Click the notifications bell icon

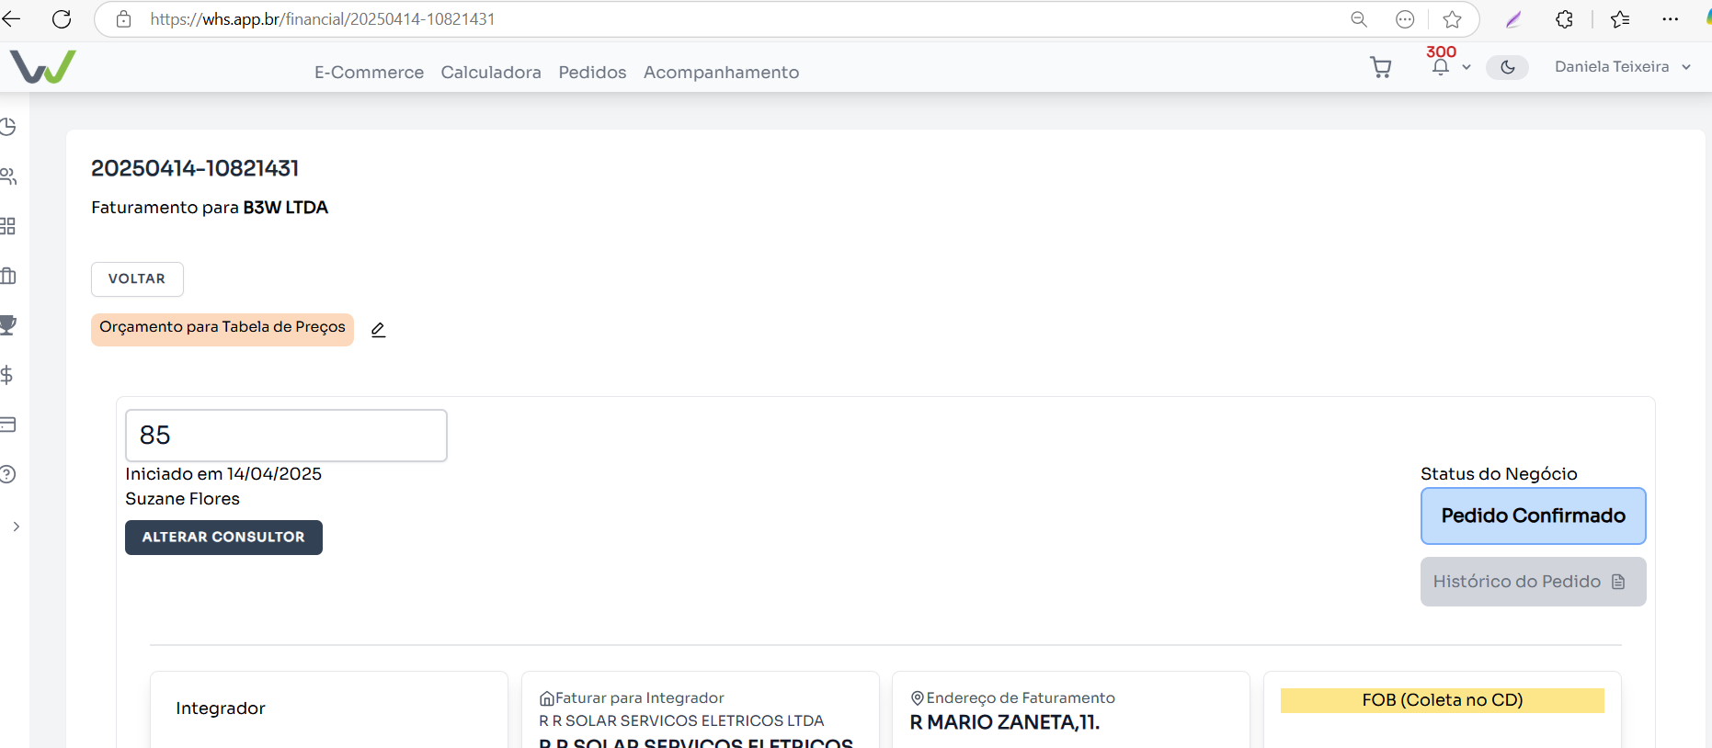pos(1441,67)
